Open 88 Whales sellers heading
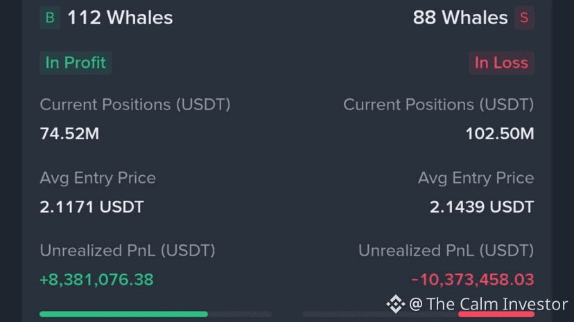 (x=460, y=18)
